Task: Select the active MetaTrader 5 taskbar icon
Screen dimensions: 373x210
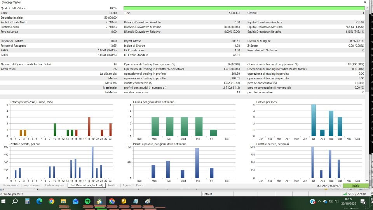Action: 99,201
